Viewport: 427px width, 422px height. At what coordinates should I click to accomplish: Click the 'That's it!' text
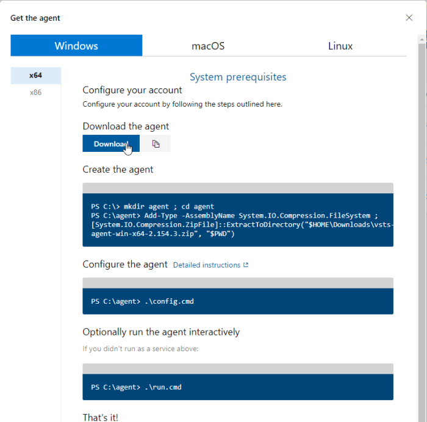pyautogui.click(x=100, y=417)
